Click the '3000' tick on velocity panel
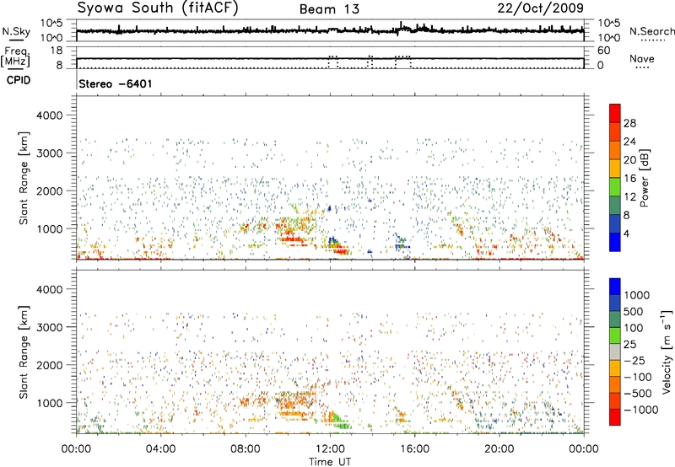The height and width of the screenshot is (467, 675). [50, 327]
